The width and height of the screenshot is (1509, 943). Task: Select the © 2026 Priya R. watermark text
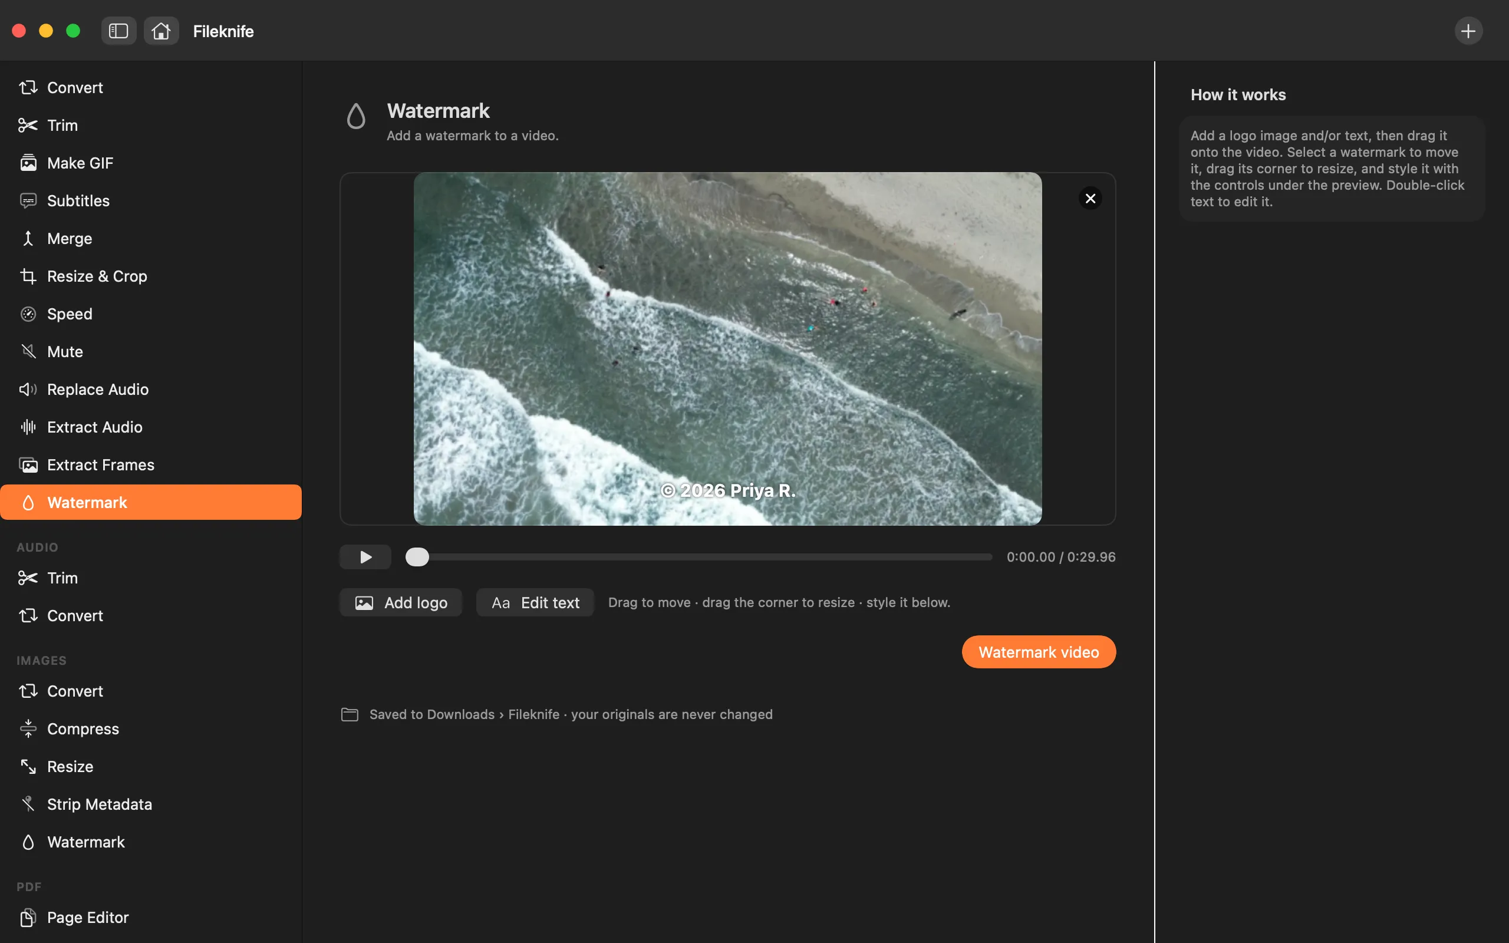coord(728,491)
